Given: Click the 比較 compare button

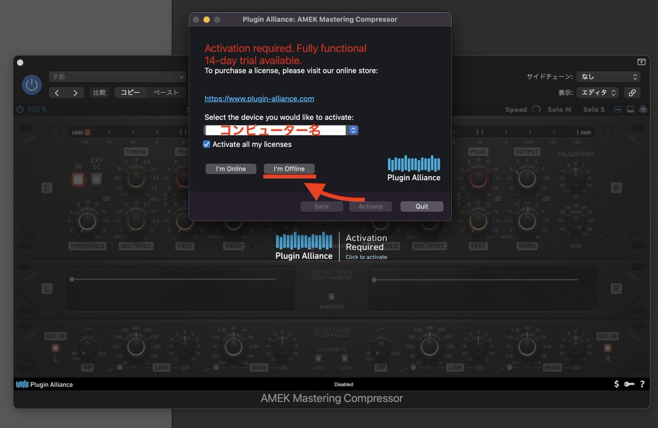Looking at the screenshot, I should click(99, 93).
